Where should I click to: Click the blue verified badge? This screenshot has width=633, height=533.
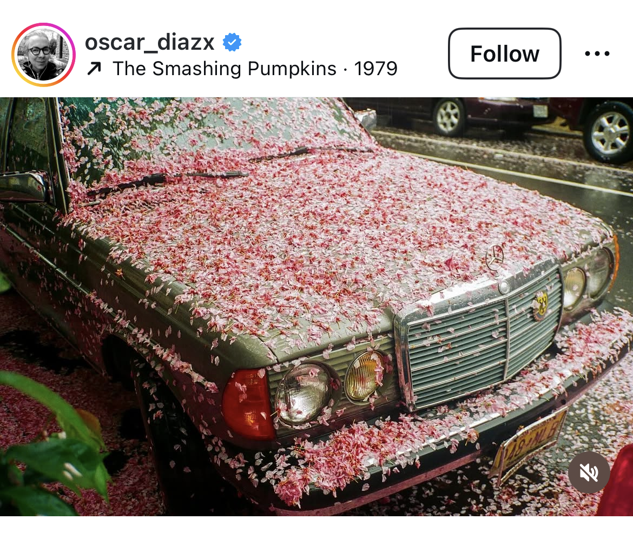[232, 42]
